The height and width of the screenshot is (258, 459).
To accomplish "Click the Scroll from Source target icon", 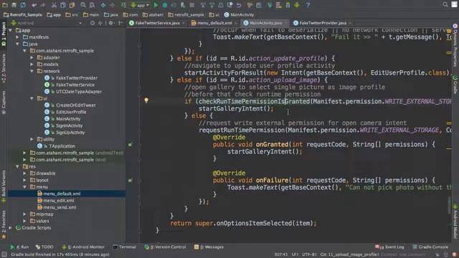I will click(93, 23).
